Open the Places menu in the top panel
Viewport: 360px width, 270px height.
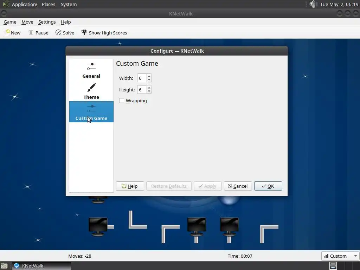point(49,4)
